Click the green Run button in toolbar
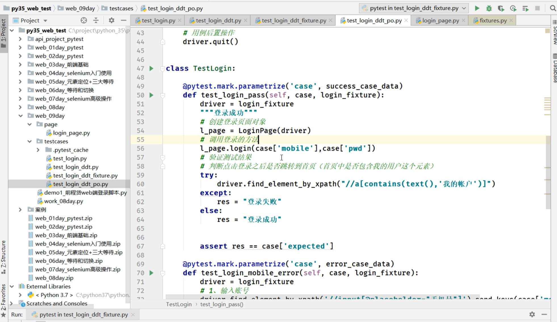The height and width of the screenshot is (322, 557). click(477, 8)
